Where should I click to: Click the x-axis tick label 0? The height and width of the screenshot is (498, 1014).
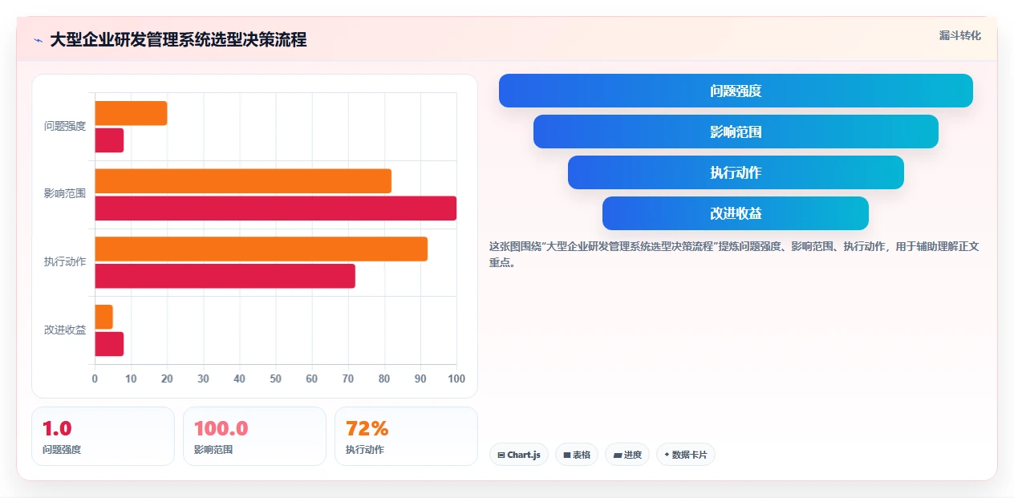pyautogui.click(x=95, y=379)
